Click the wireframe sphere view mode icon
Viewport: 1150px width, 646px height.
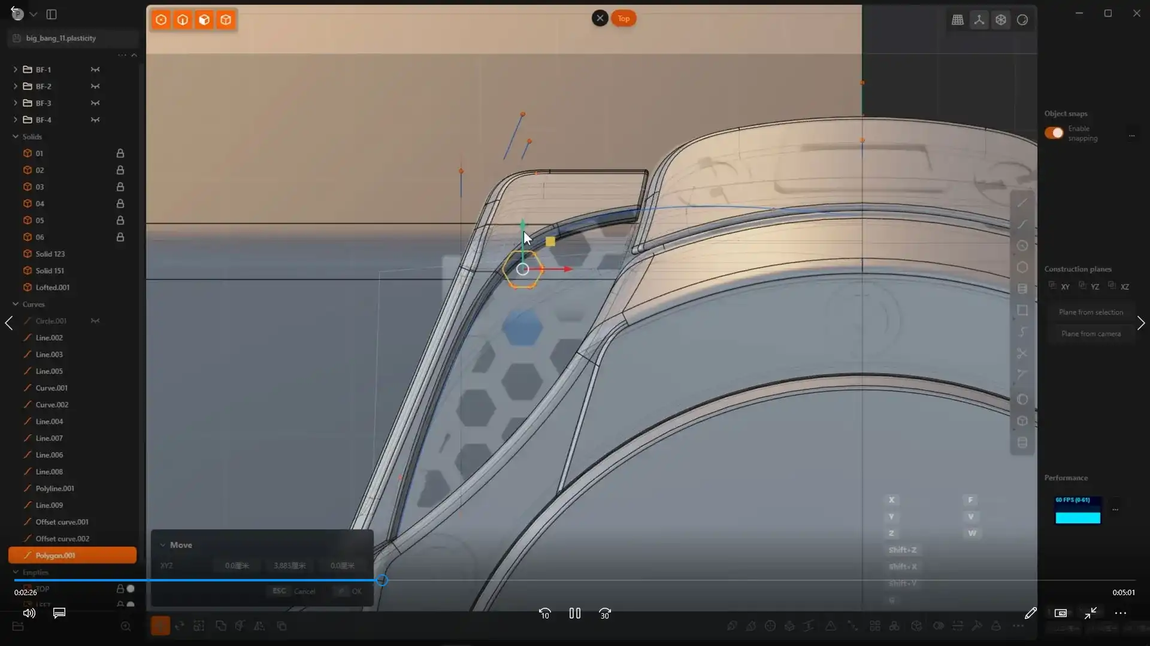point(1001,20)
